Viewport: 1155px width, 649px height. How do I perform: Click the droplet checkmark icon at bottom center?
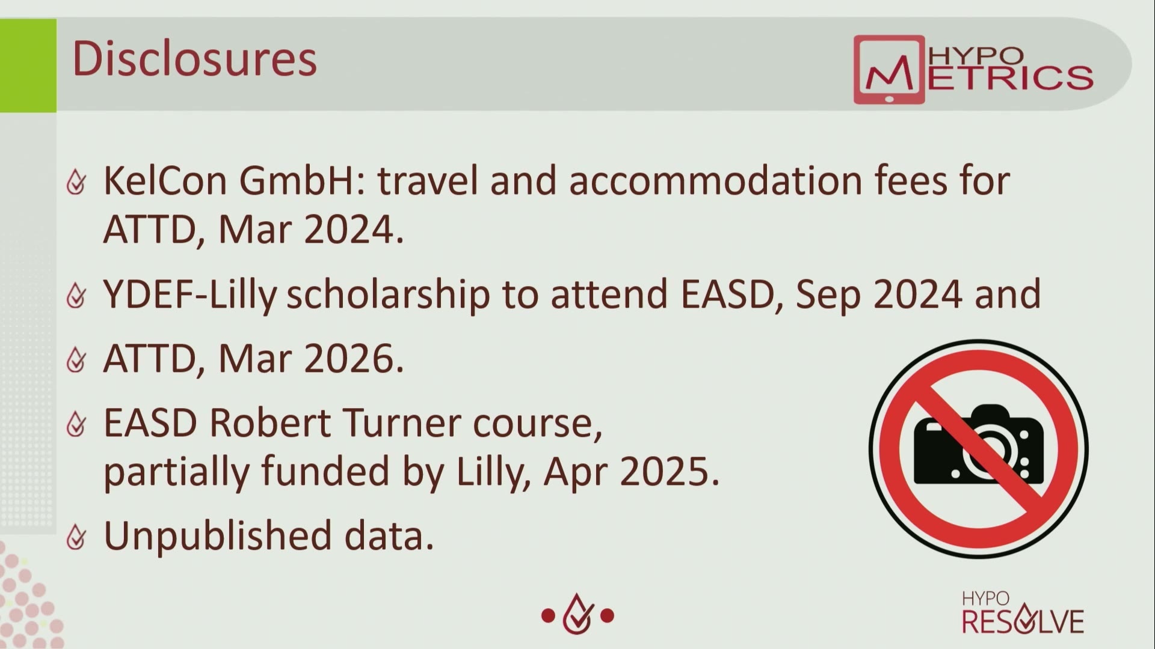click(x=577, y=614)
